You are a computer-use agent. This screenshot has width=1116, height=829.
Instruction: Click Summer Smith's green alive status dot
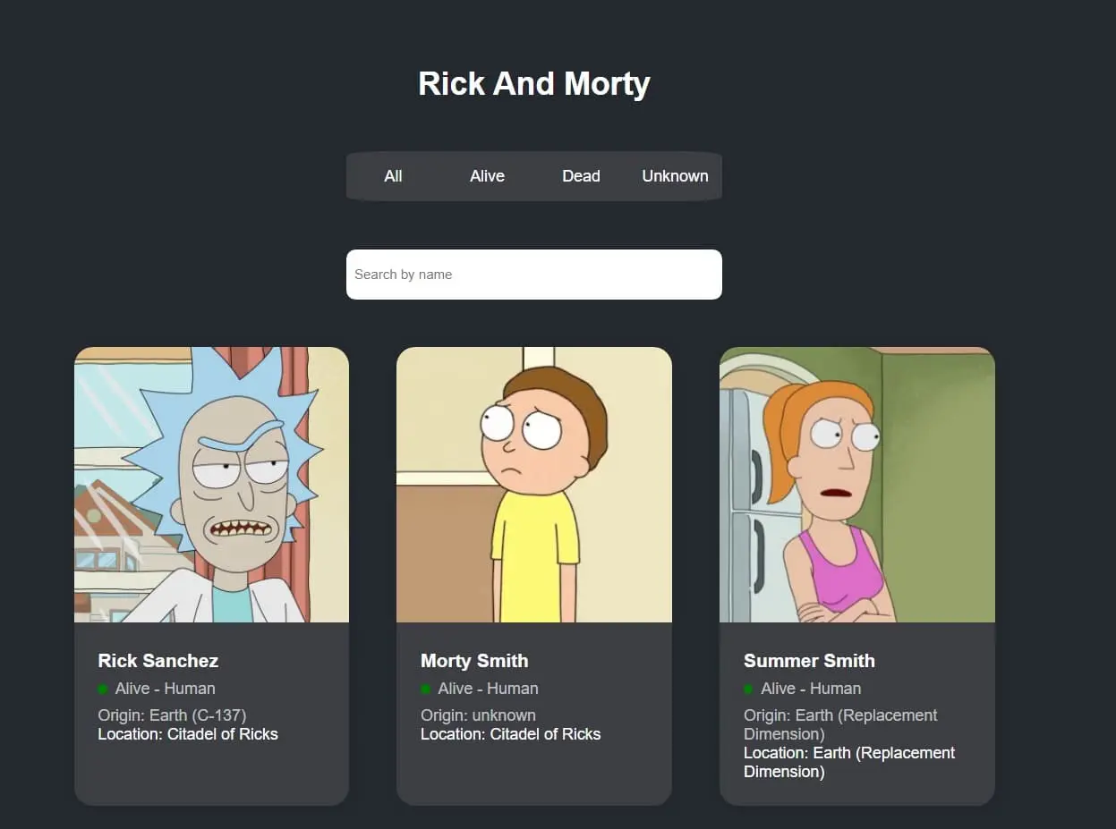coord(749,689)
